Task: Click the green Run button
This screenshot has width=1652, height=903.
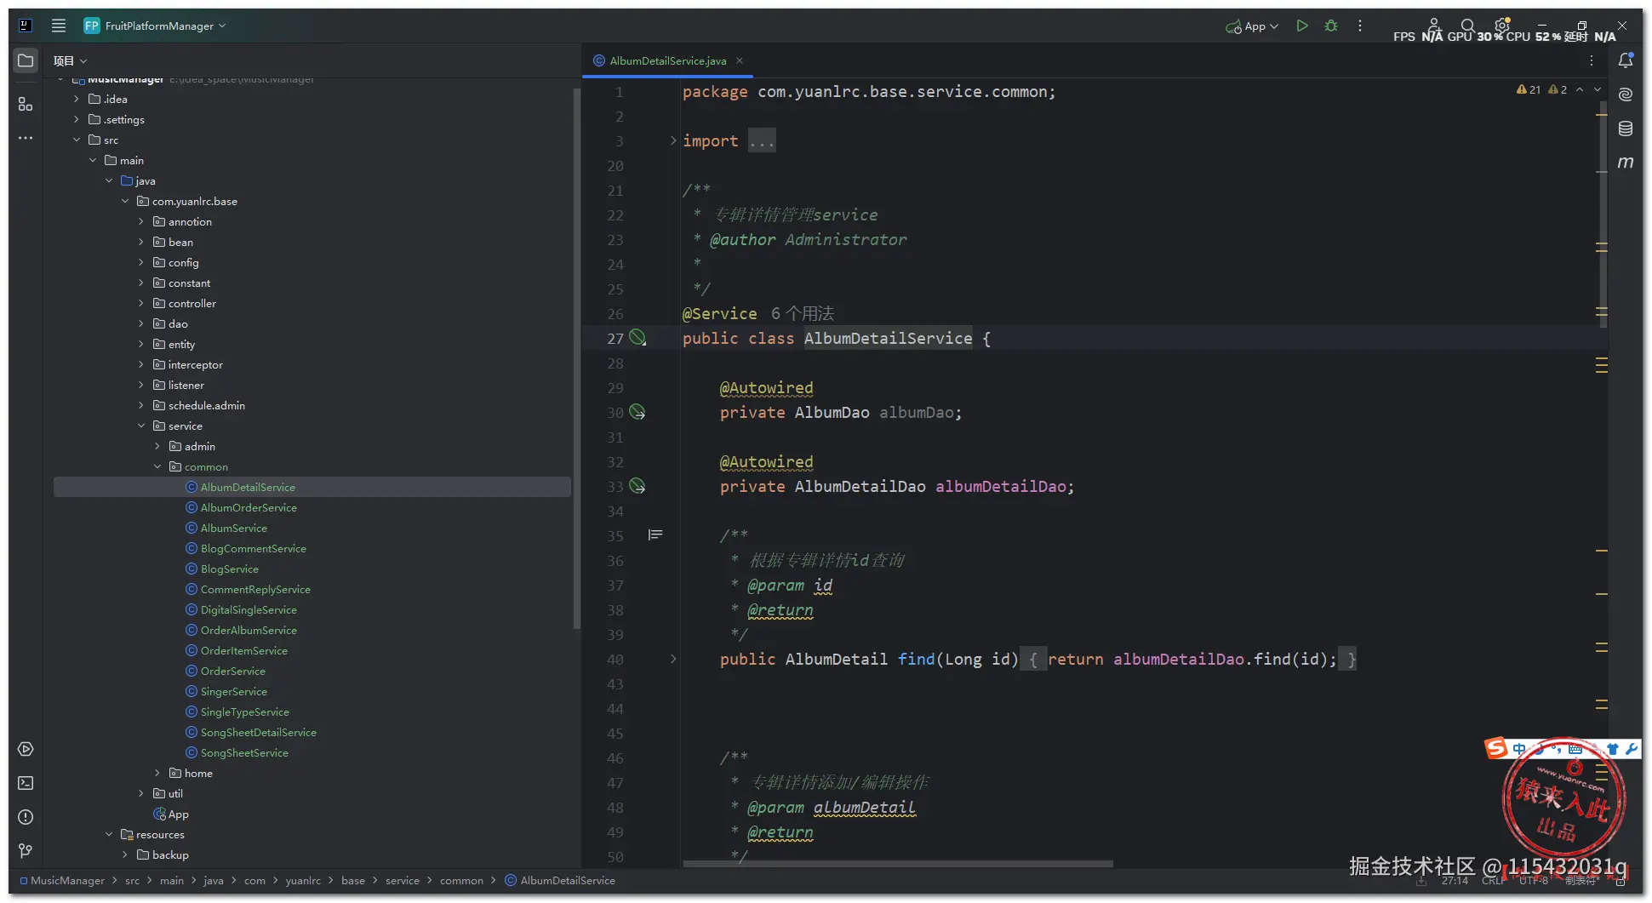Action: click(x=1301, y=26)
